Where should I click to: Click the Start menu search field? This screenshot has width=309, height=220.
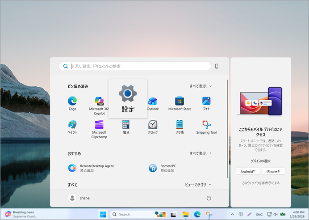tap(135, 66)
